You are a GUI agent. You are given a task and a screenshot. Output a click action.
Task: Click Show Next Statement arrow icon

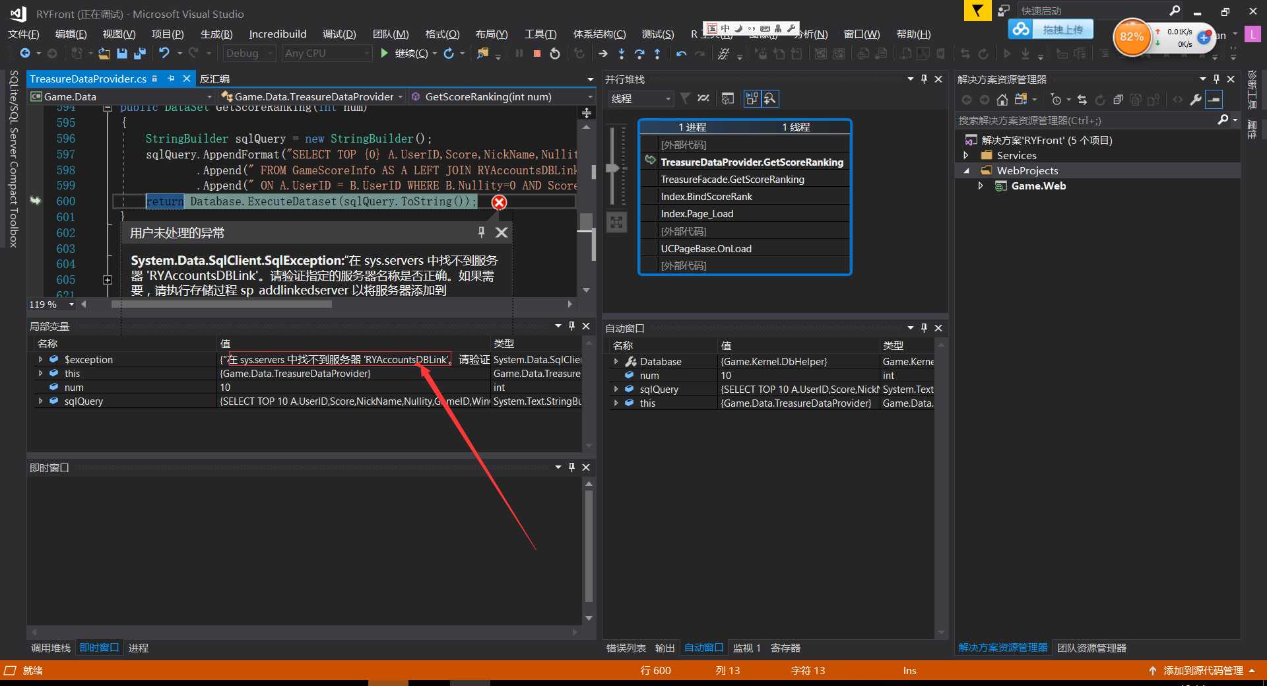[x=603, y=53]
